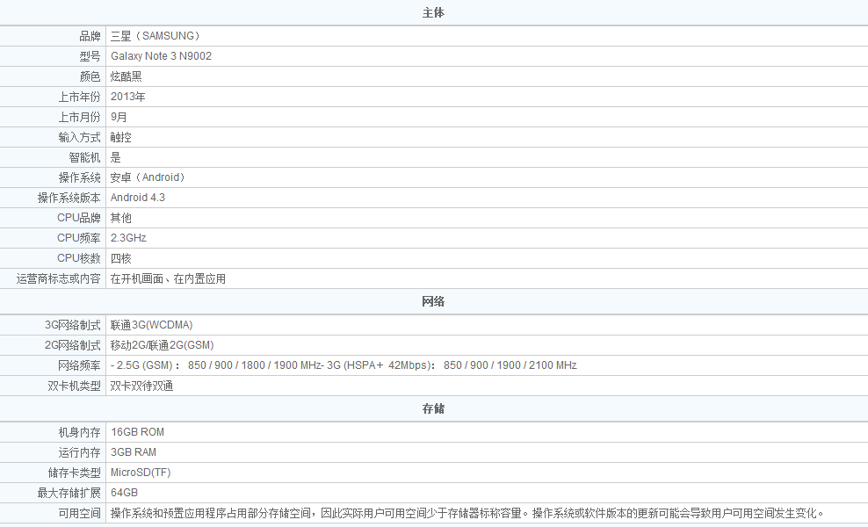Click the section header '存储'

pos(433,409)
